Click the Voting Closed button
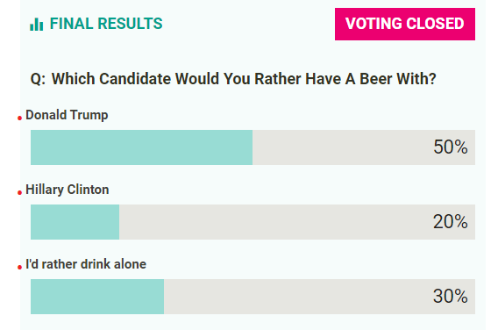 405,25
